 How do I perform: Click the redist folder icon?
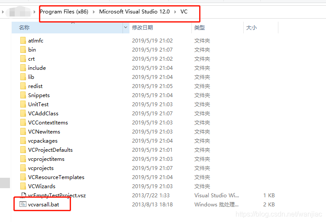click(x=23, y=86)
